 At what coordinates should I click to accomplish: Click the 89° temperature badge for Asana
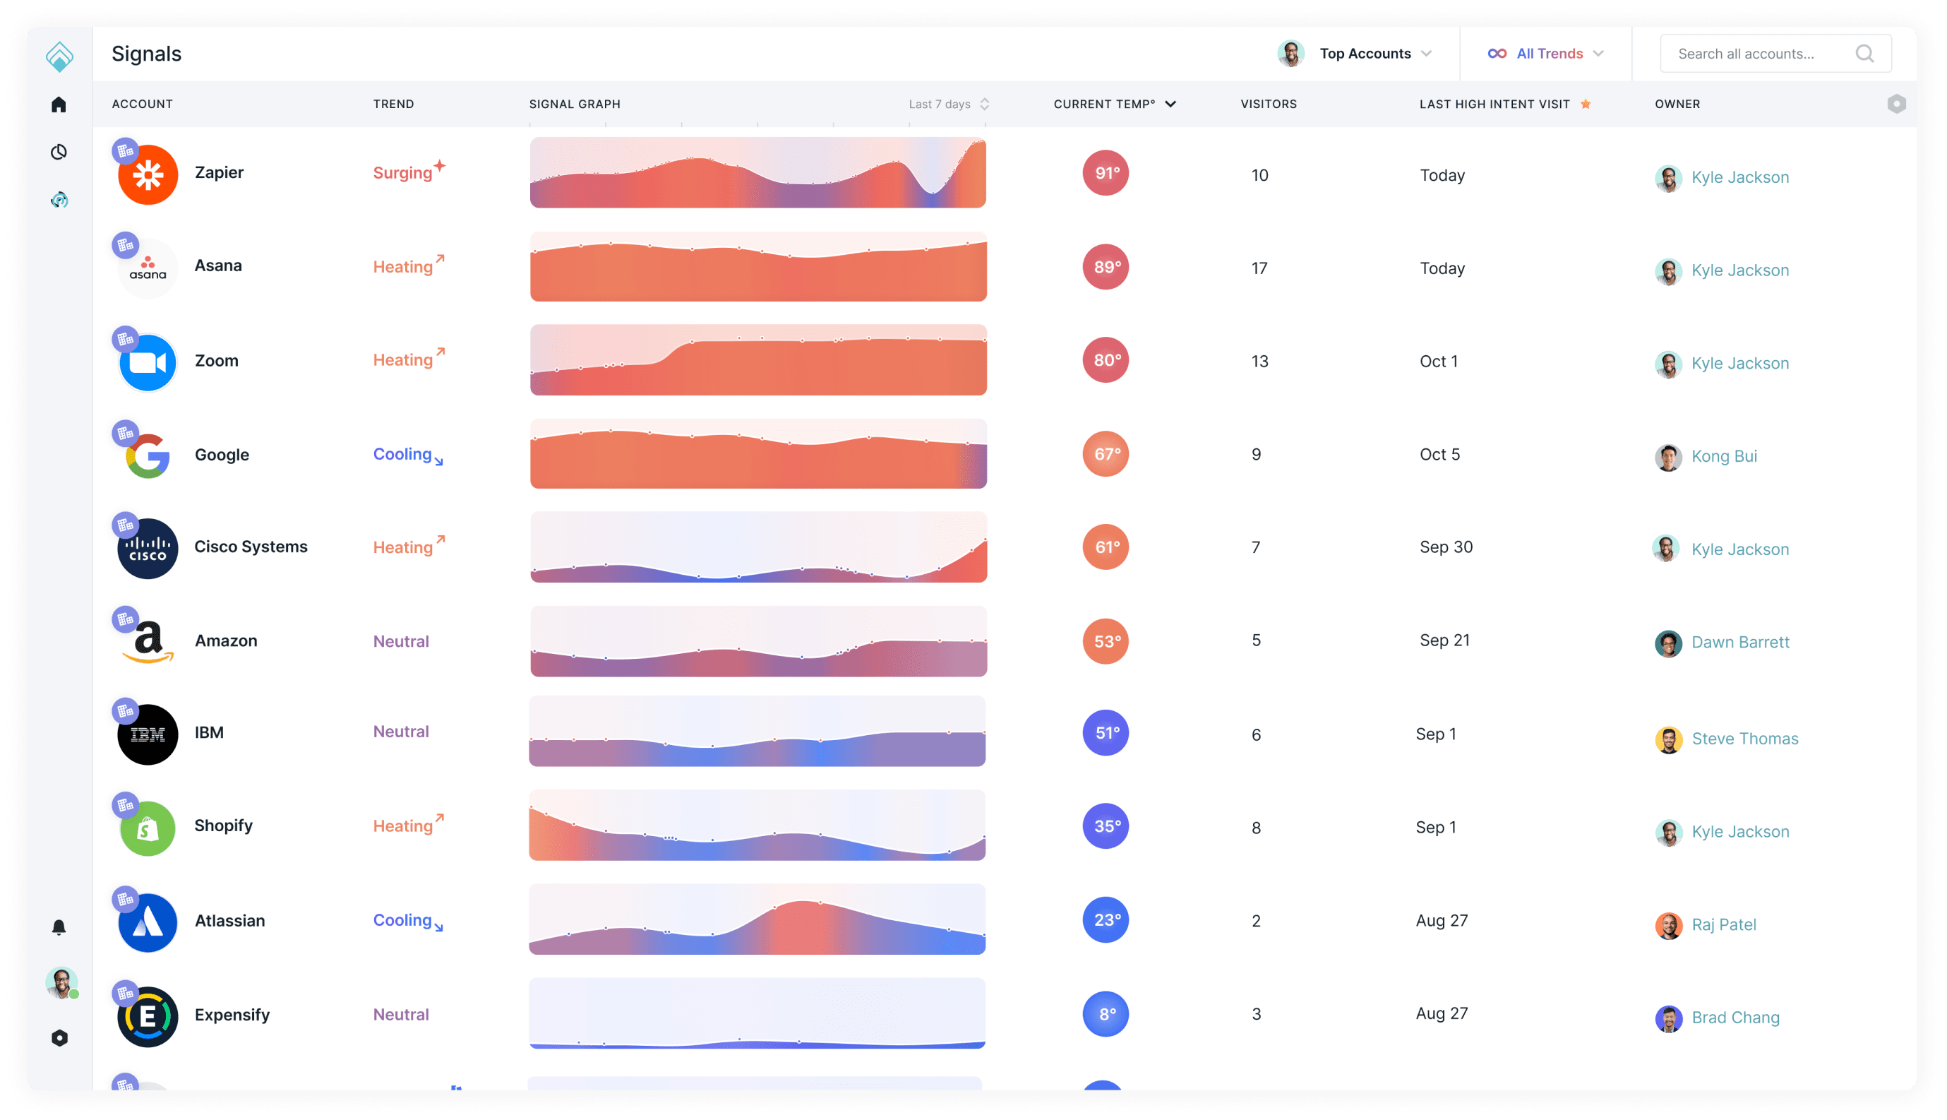(1105, 267)
